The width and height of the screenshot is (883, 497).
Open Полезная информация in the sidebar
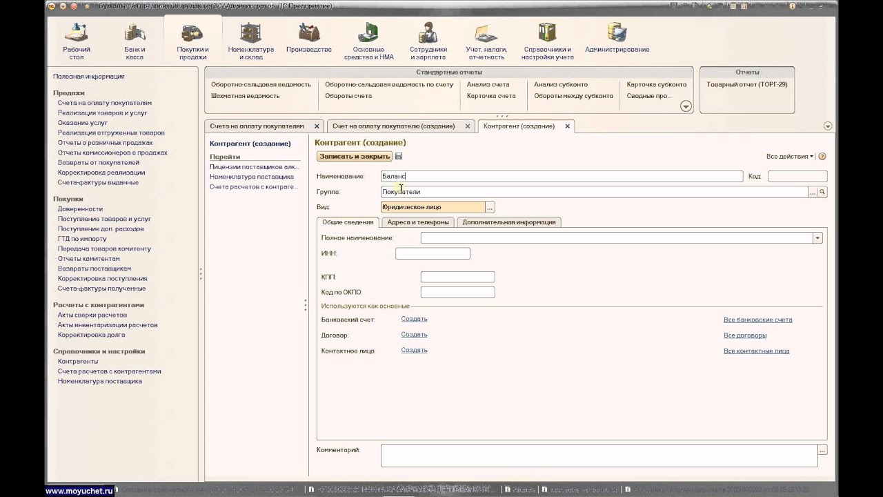coord(89,77)
